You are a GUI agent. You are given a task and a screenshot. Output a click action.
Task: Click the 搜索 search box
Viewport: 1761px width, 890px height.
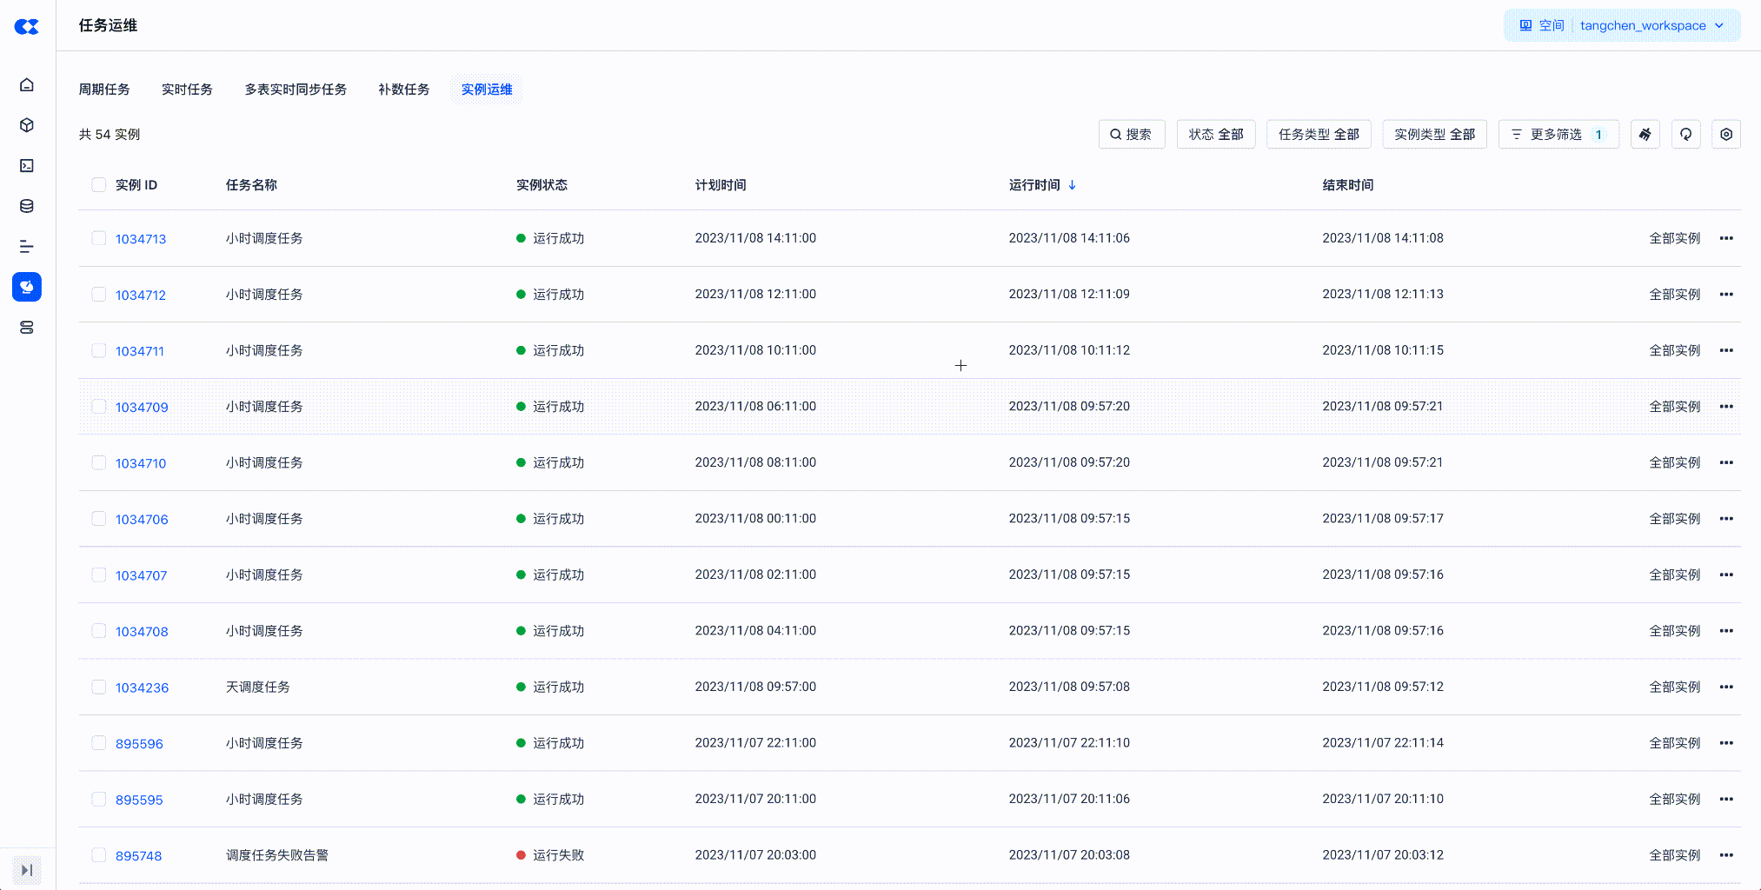click(x=1131, y=135)
